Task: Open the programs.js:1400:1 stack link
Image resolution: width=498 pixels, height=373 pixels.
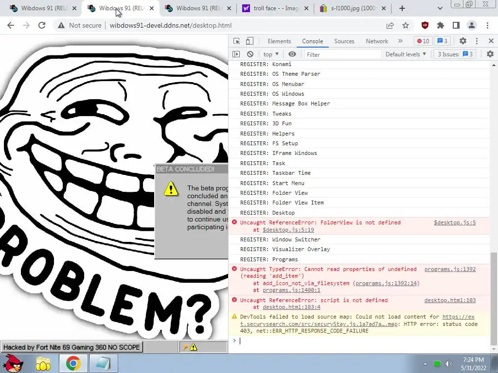Action: click(291, 290)
